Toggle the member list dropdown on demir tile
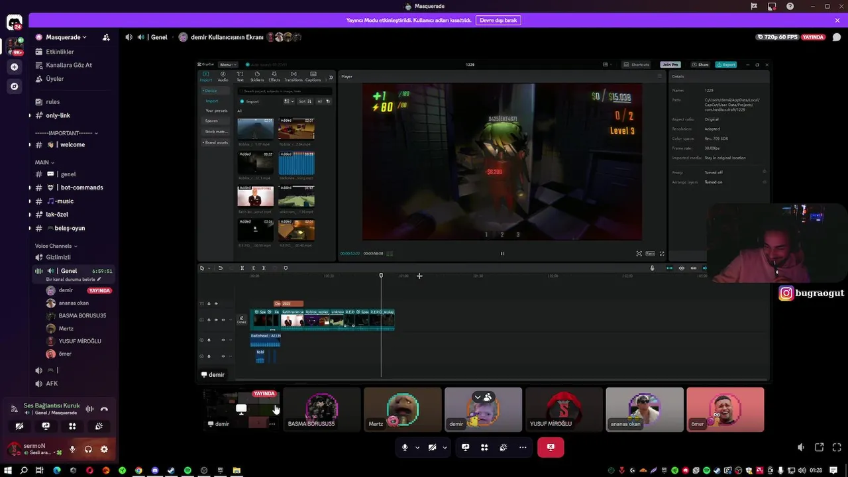 click(482, 397)
